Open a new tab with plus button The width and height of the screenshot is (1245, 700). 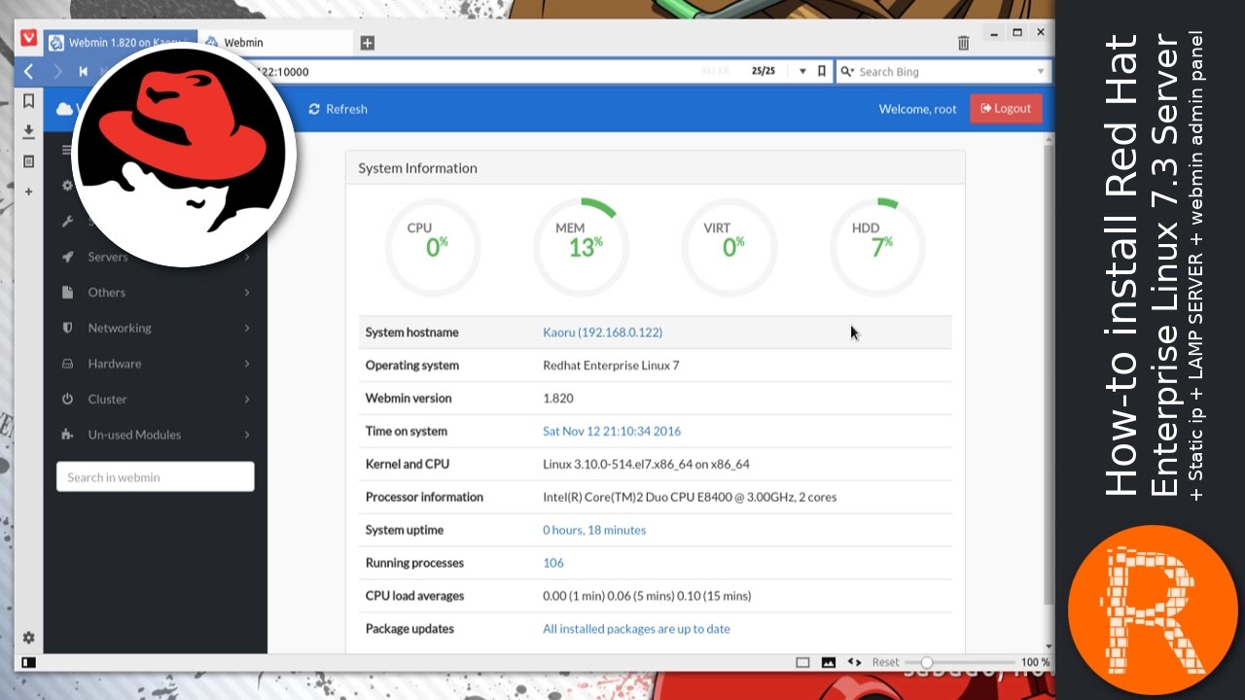pos(367,43)
